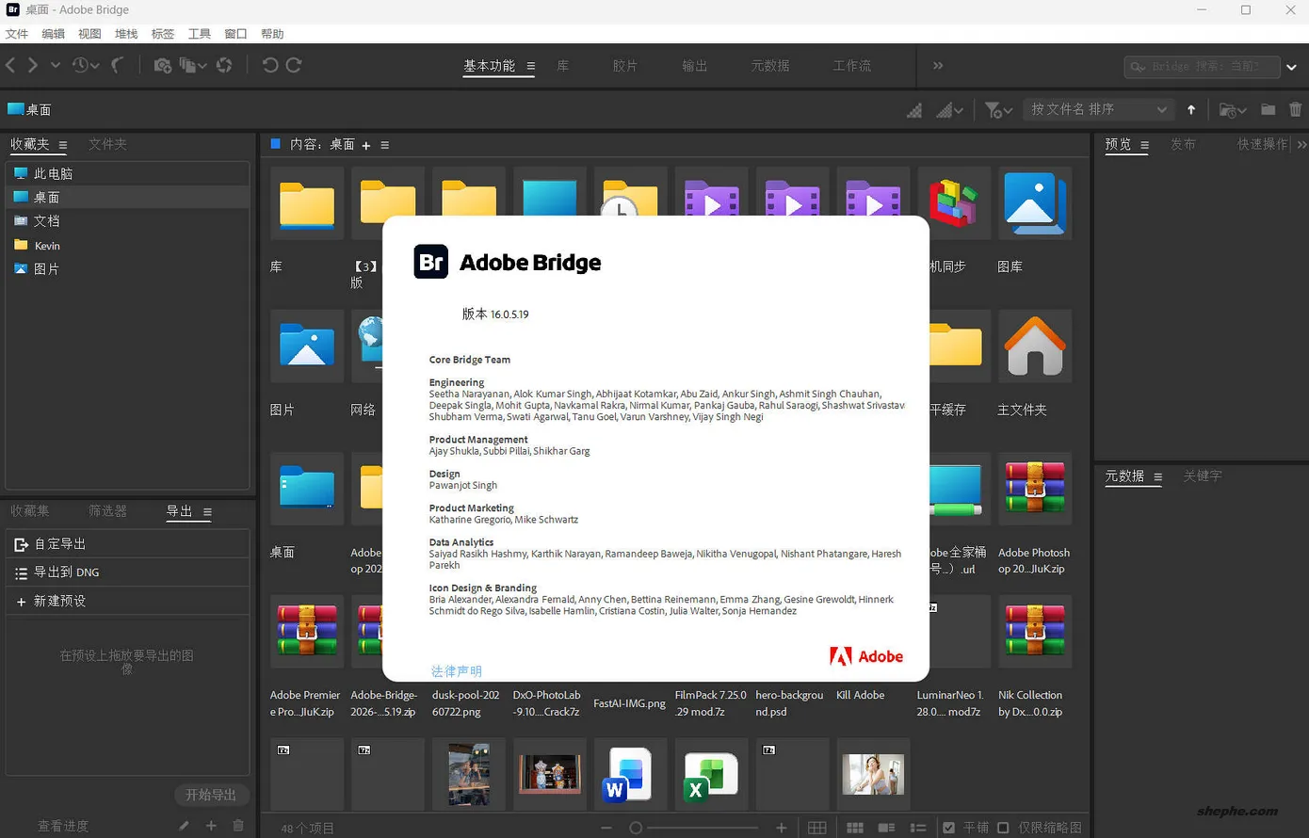Switch to 元数据 workspace tab
The image size is (1309, 838).
click(770, 66)
